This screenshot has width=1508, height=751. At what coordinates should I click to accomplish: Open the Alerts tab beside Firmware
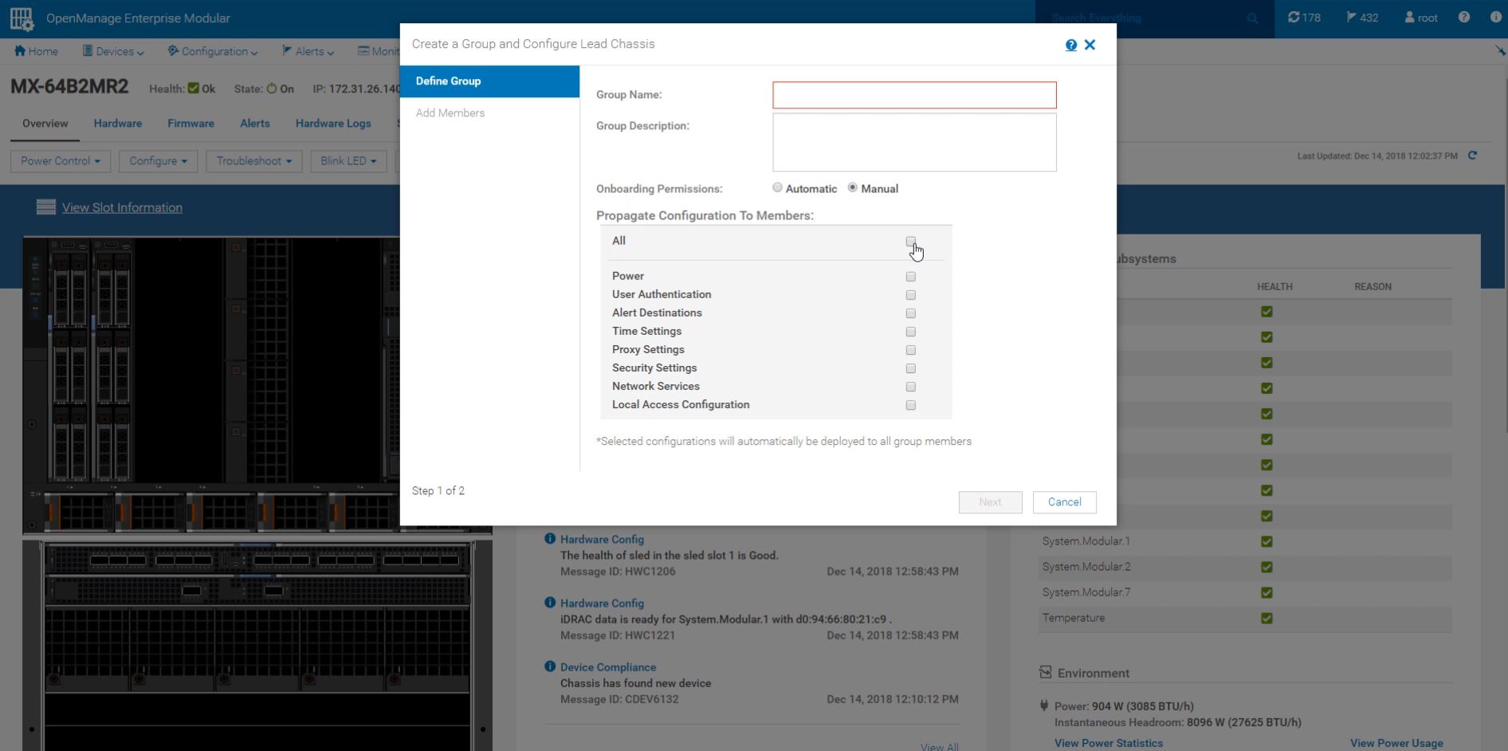(x=255, y=124)
